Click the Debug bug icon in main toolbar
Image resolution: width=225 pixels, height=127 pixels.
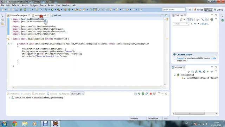[46, 10]
